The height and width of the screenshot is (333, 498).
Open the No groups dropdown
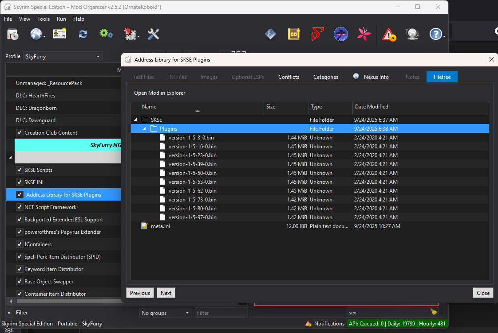(165, 313)
